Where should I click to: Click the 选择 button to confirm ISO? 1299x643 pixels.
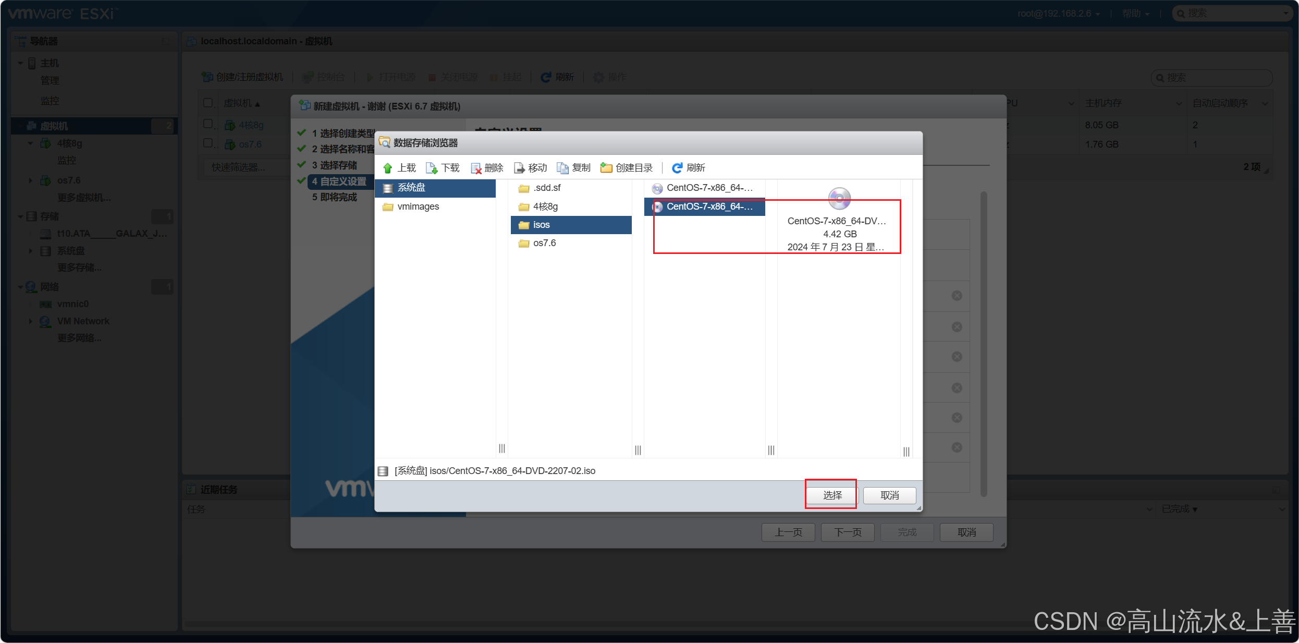(832, 495)
